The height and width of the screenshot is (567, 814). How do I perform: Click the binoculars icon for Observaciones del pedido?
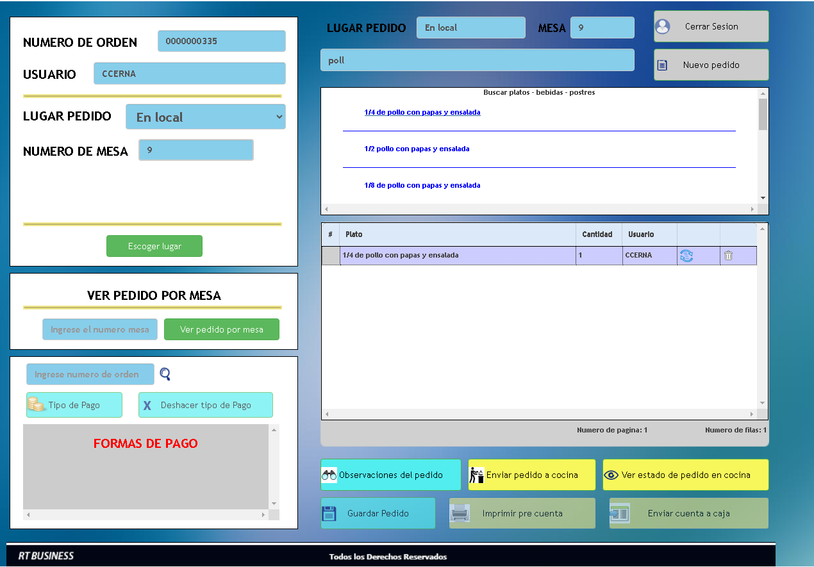click(x=329, y=475)
